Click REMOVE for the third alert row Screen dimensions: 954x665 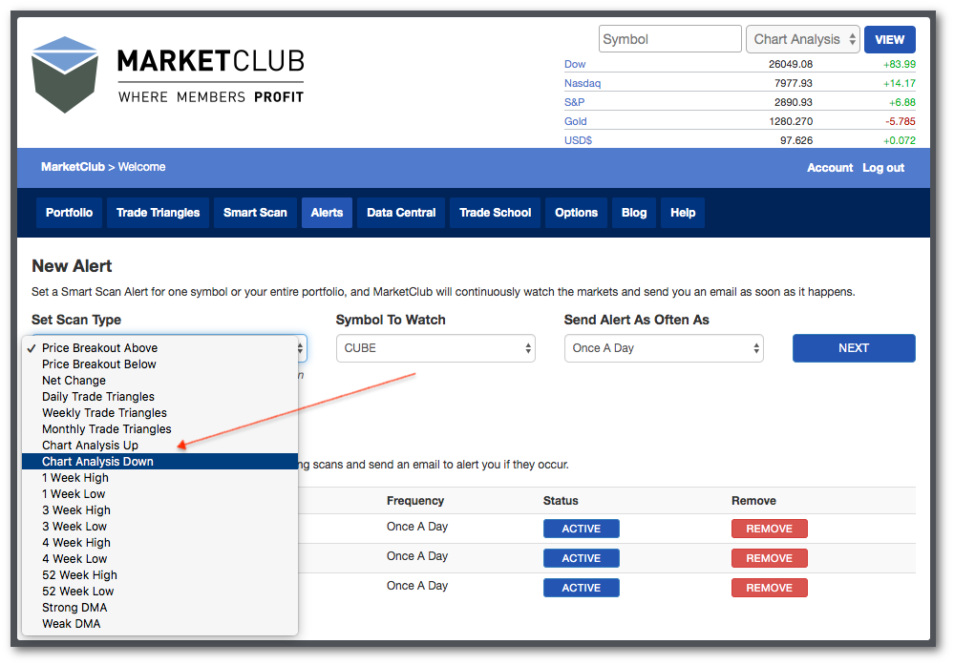(769, 588)
